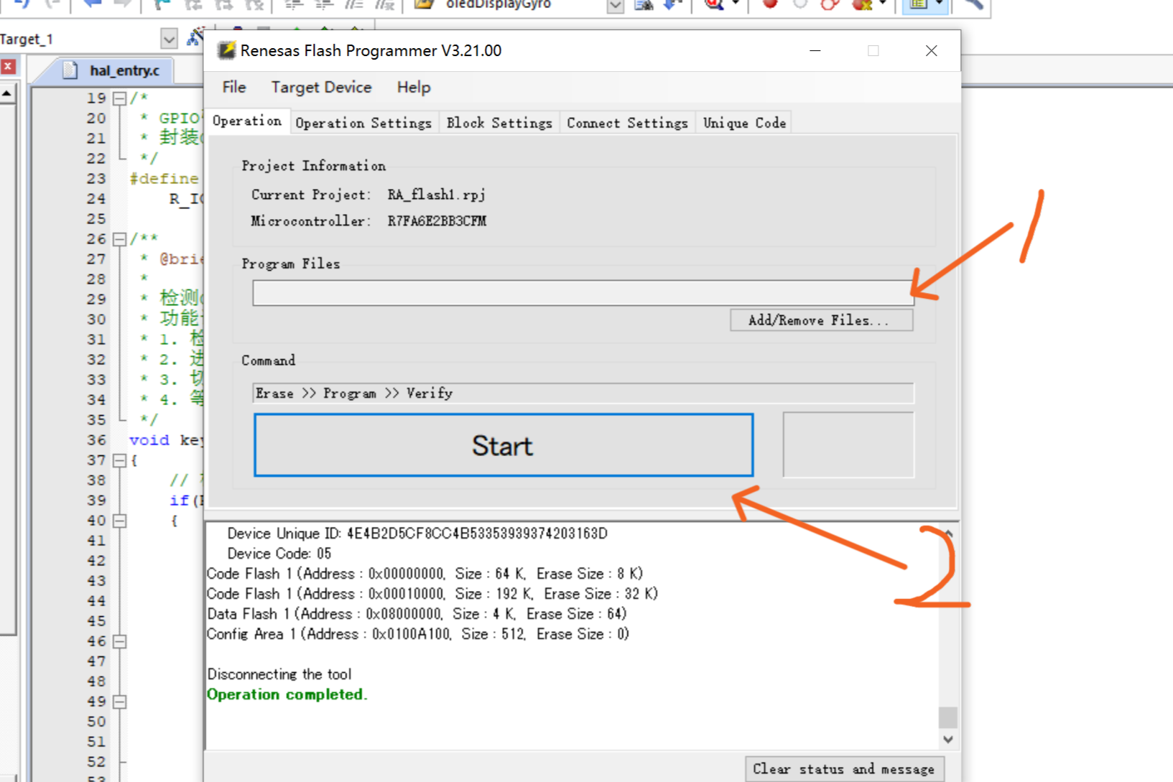Screen dimensions: 1173x782
Task: Click the Renesas Flash Programmer title icon
Action: (x=226, y=50)
